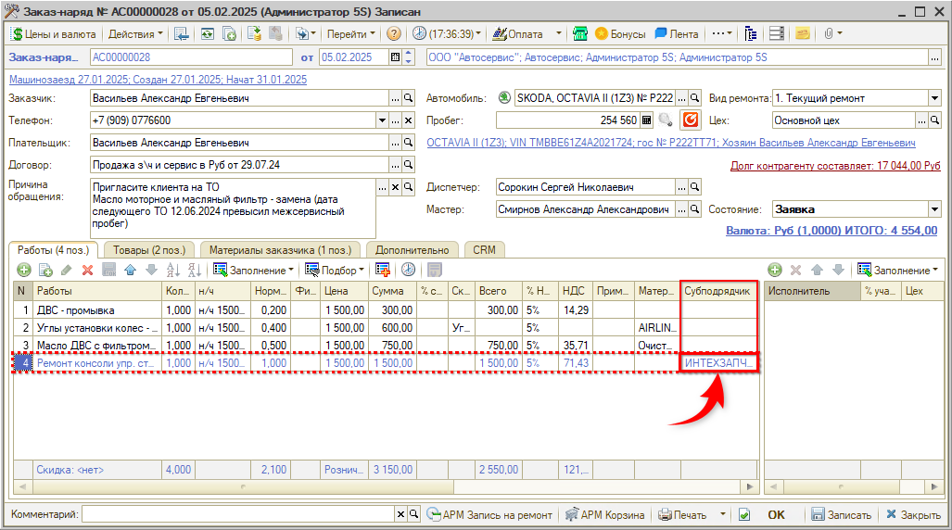Open Лента chat feed

pyautogui.click(x=677, y=33)
